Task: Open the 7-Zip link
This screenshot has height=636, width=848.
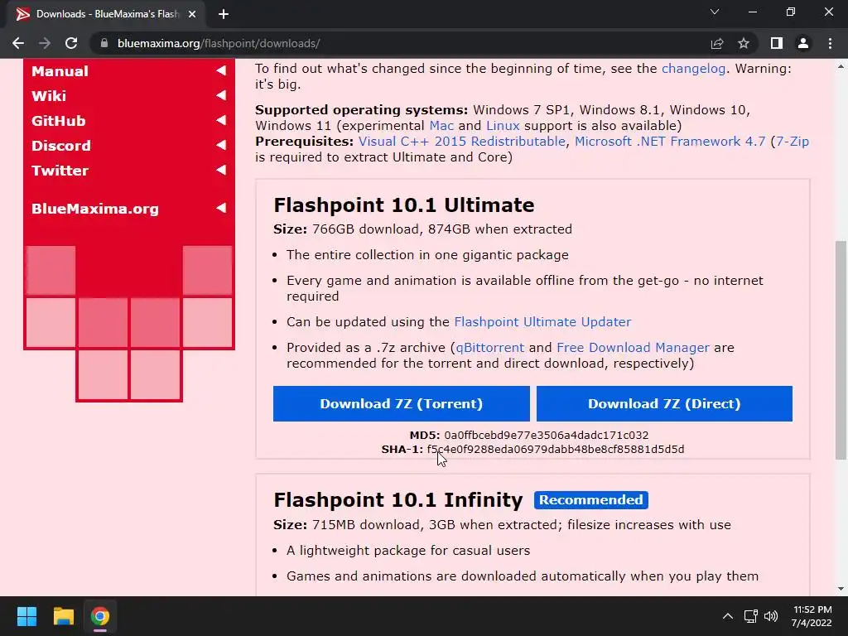Action: point(793,141)
